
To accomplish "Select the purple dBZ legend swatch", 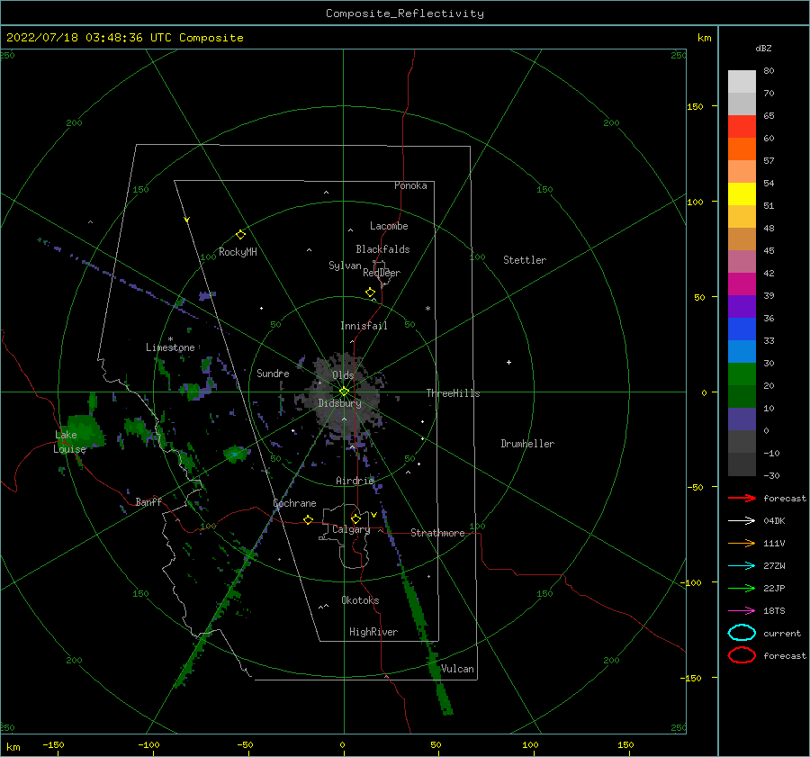I will pyautogui.click(x=742, y=306).
